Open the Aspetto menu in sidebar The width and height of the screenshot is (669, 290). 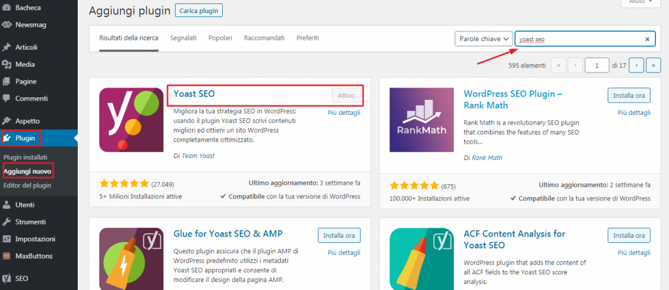coord(27,121)
